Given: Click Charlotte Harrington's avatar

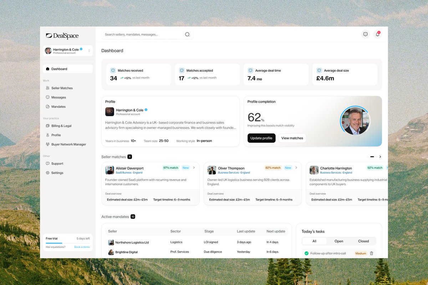Looking at the screenshot, I should tap(314, 170).
